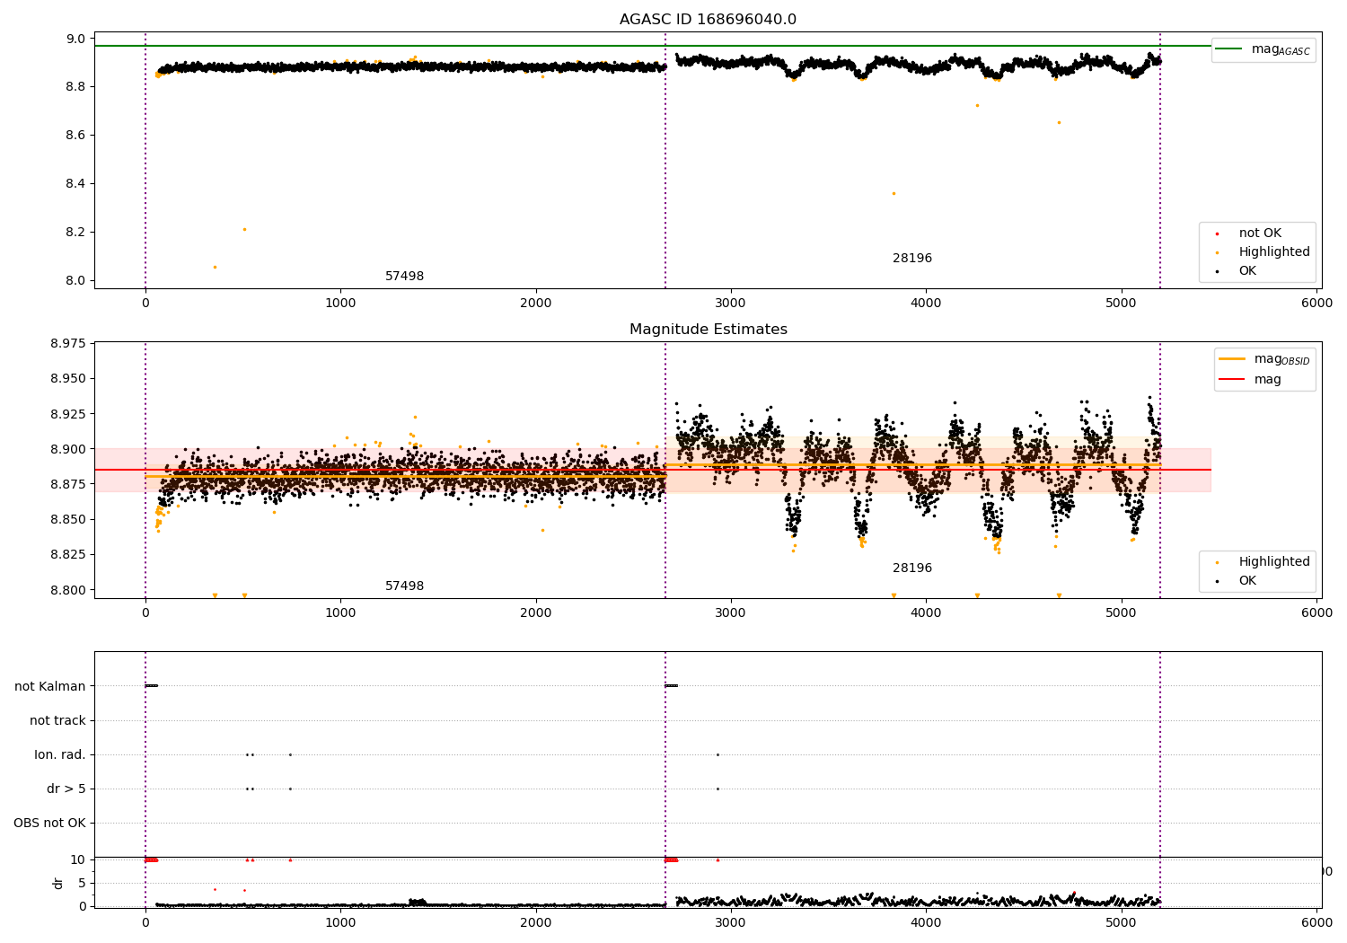
Task: Click the "Magnitude Estimates" plot title
Action: click(x=708, y=330)
